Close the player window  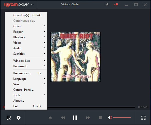click(x=145, y=5)
